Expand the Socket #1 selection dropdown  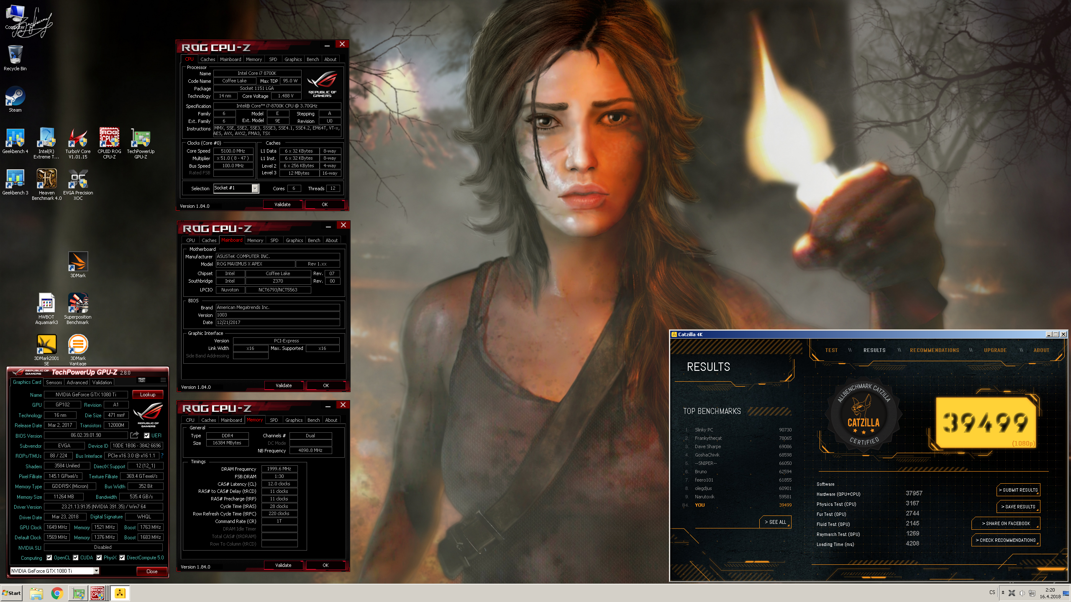click(x=255, y=189)
